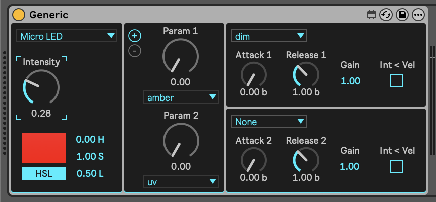Viewport: 436px width, 202px height.
Task: Toggle the Generic device activator button
Action: 19,15
